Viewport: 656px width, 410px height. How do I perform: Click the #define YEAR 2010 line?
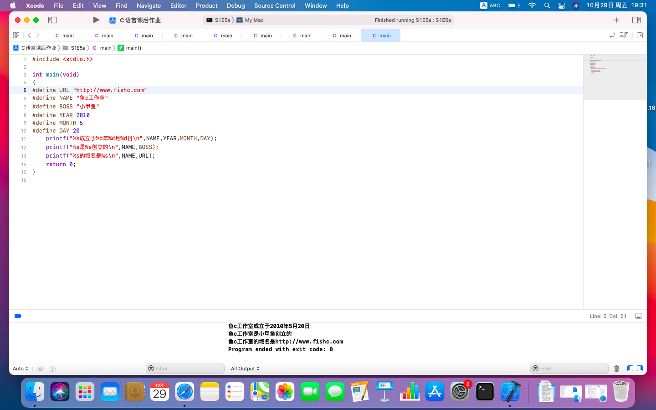tap(61, 115)
